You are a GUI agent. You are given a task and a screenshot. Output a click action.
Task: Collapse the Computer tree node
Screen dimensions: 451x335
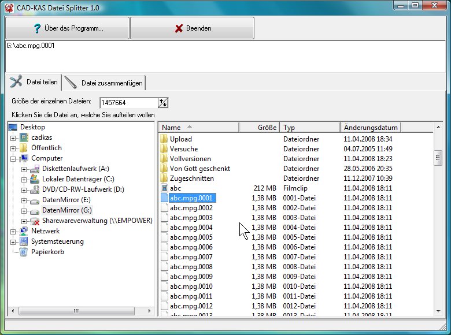click(x=13, y=159)
